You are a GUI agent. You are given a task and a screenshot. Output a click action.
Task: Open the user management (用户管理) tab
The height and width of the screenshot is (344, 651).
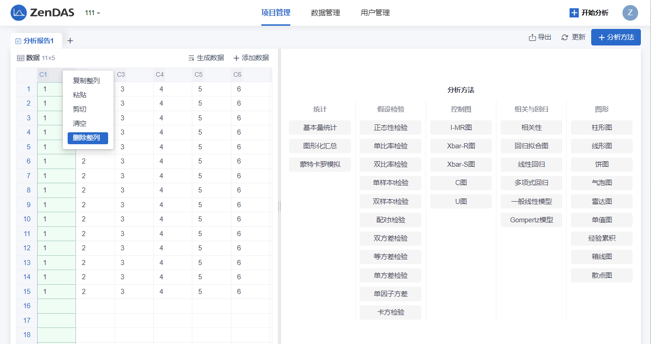click(375, 13)
